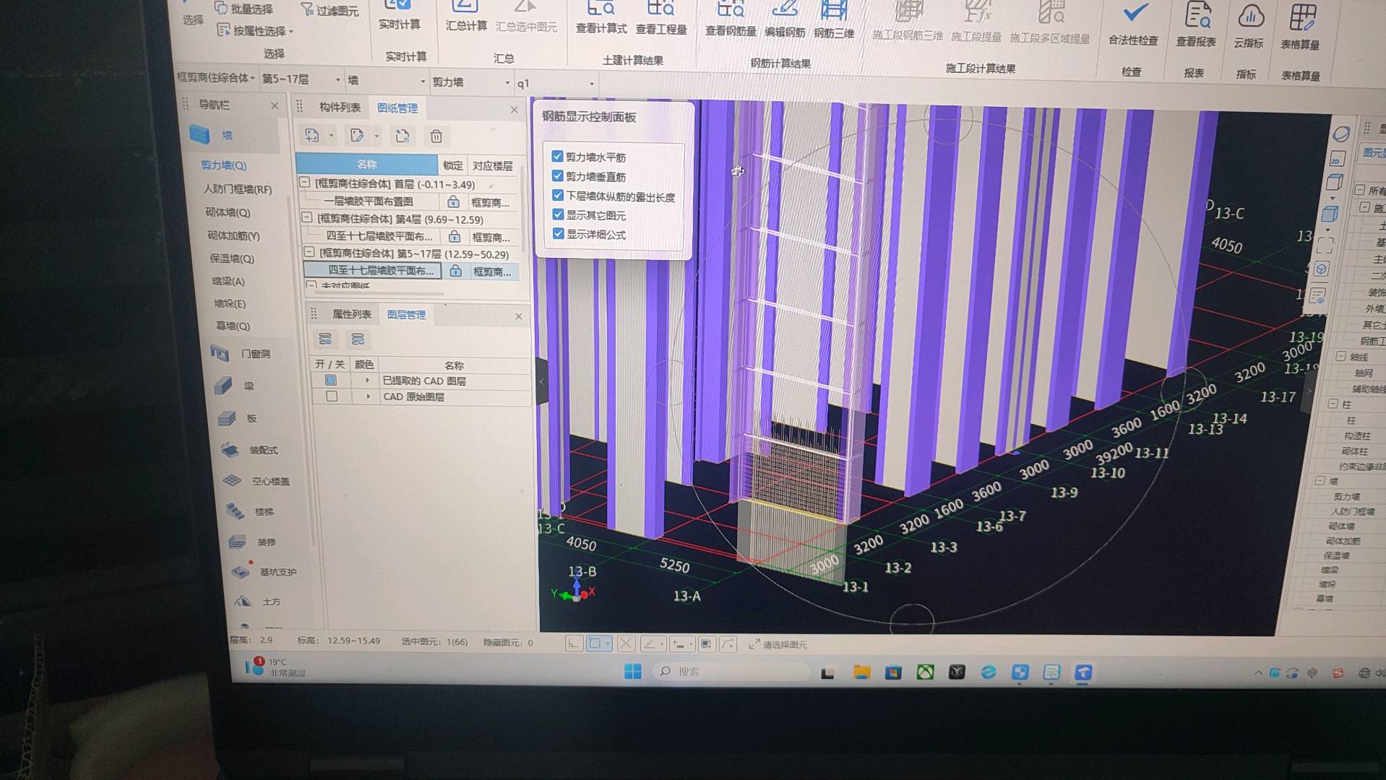This screenshot has width=1386, height=780.
Task: Select the 图纸管理 tab
Action: [397, 108]
